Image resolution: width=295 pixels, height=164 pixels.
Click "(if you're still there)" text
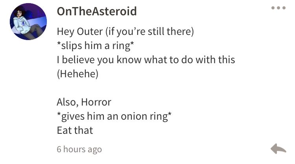click(149, 31)
